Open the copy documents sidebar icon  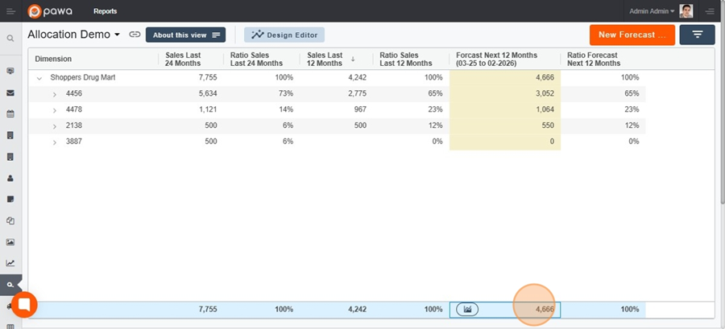10,220
